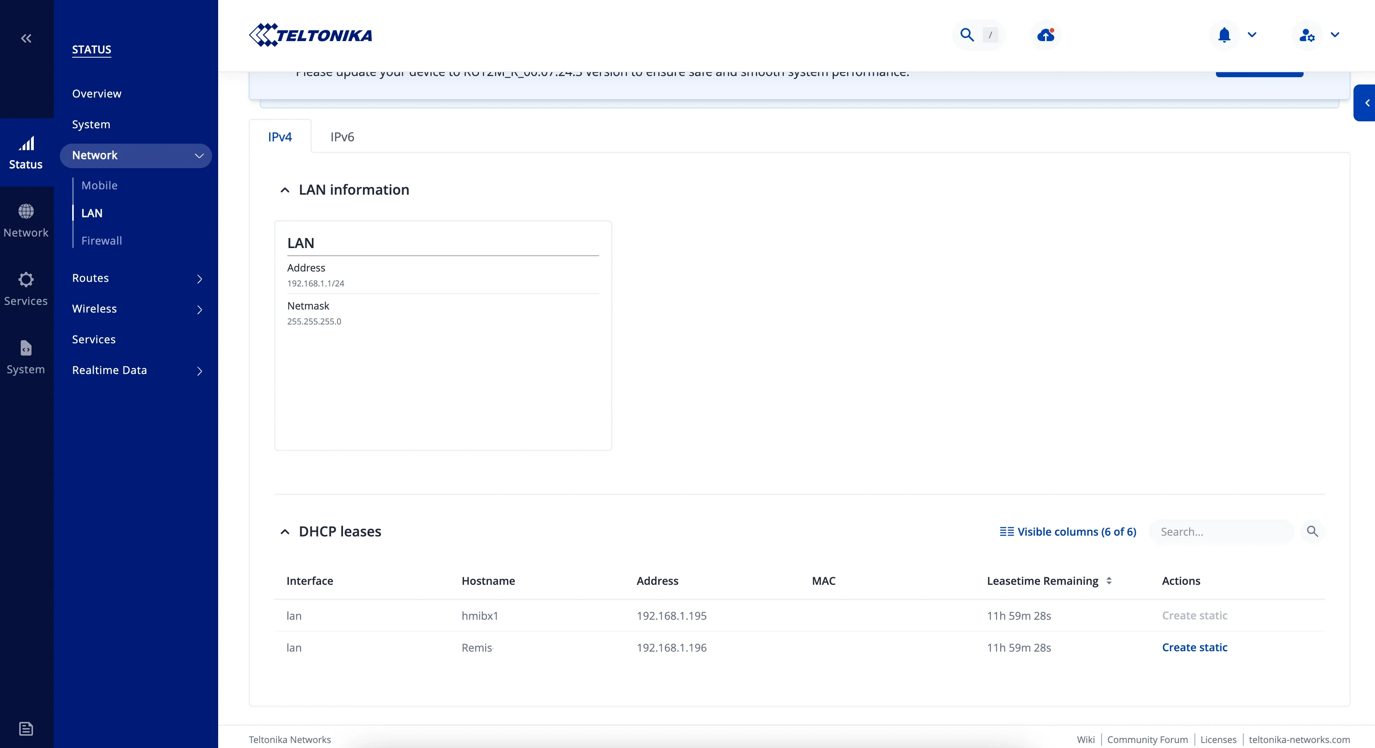
Task: Click the Visible columns list icon
Action: click(x=1007, y=531)
